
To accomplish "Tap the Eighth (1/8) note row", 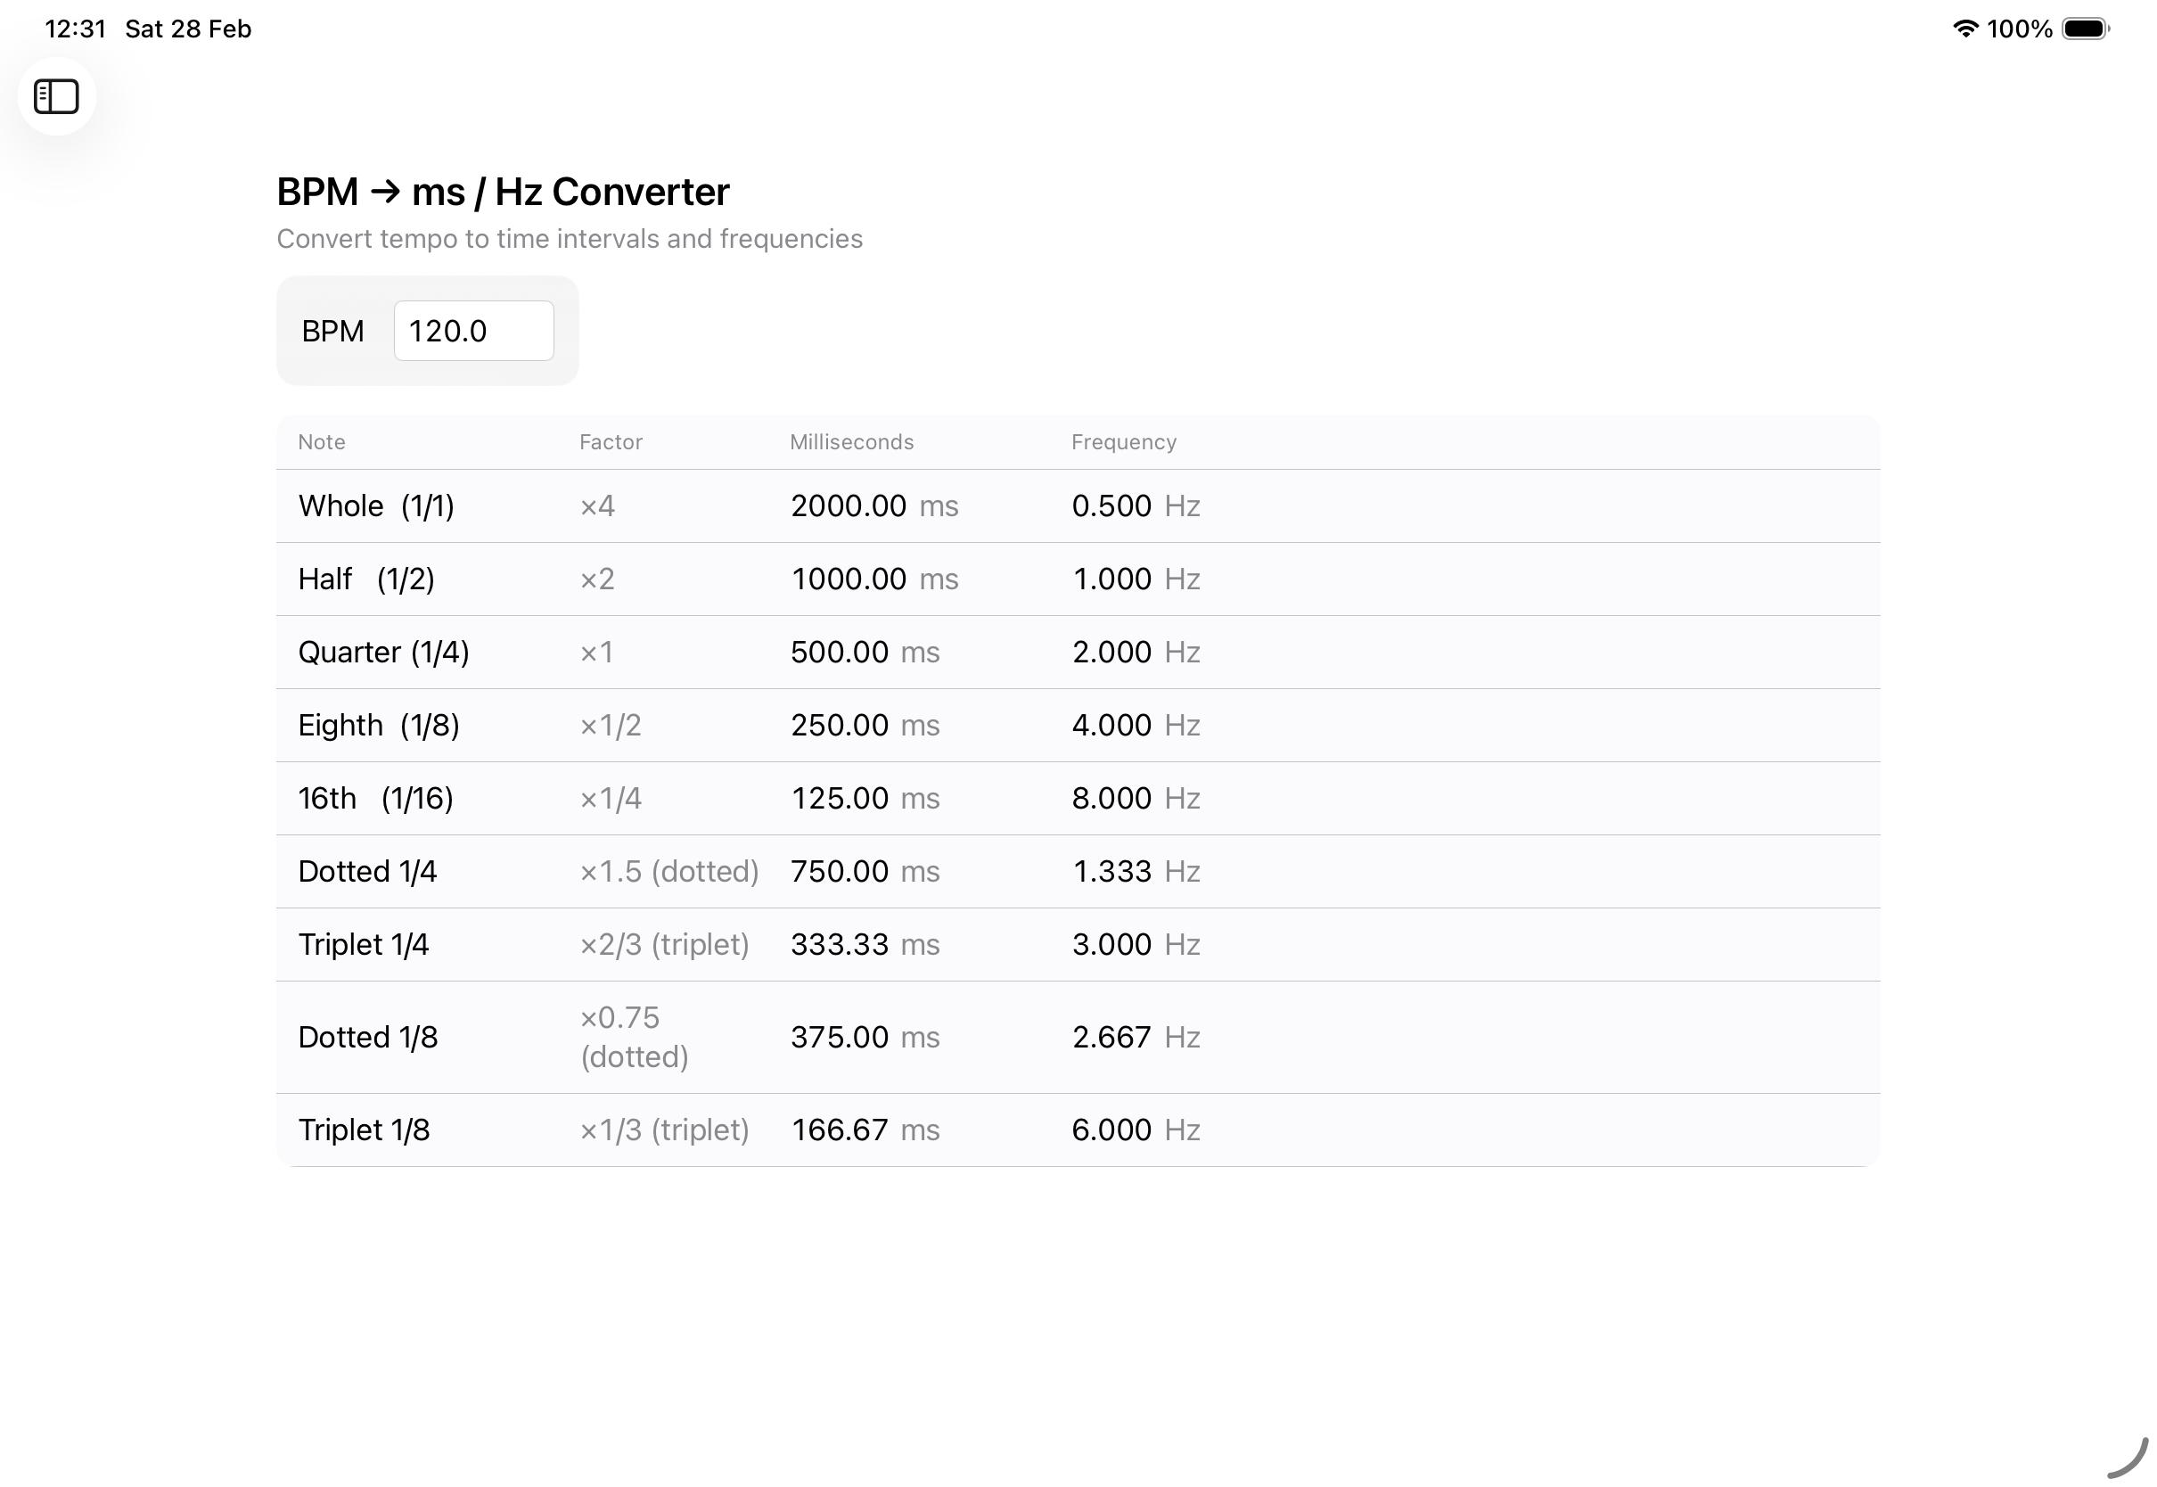I will 378,725.
